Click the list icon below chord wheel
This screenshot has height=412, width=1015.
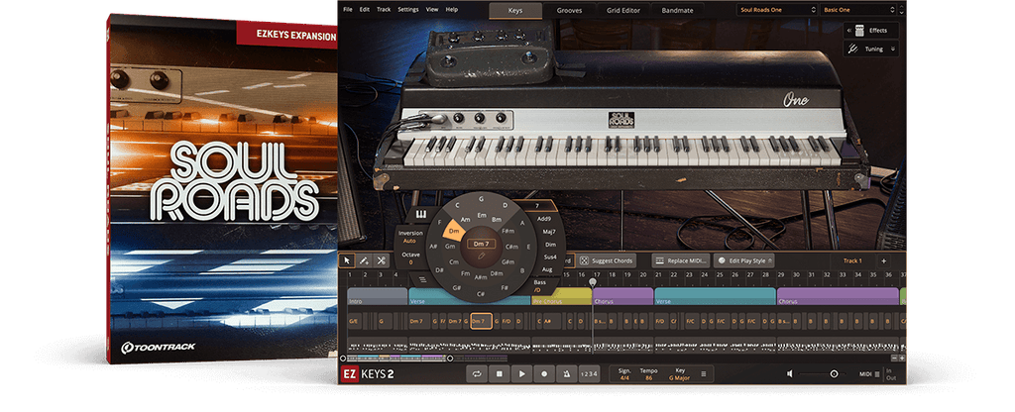tap(422, 279)
